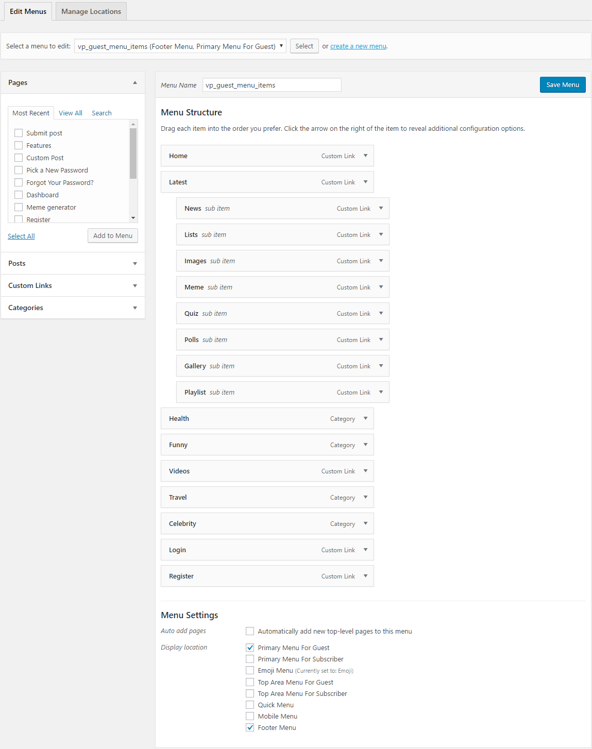The image size is (592, 749).
Task: Expand the Lists sub item arrow
Action: tap(381, 234)
